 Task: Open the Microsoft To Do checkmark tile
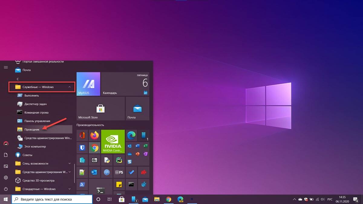[x=132, y=173]
